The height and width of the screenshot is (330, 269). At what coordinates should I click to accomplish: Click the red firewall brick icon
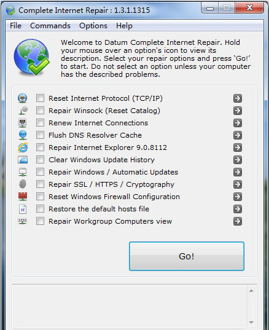[23, 197]
